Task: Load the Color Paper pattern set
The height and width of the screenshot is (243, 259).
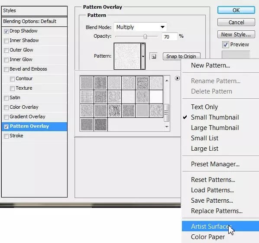Action: click(x=208, y=237)
